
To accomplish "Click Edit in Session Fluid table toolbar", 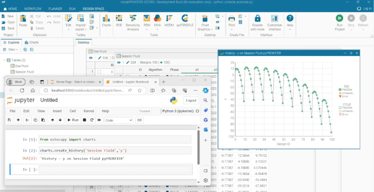I will [x=131, y=63].
